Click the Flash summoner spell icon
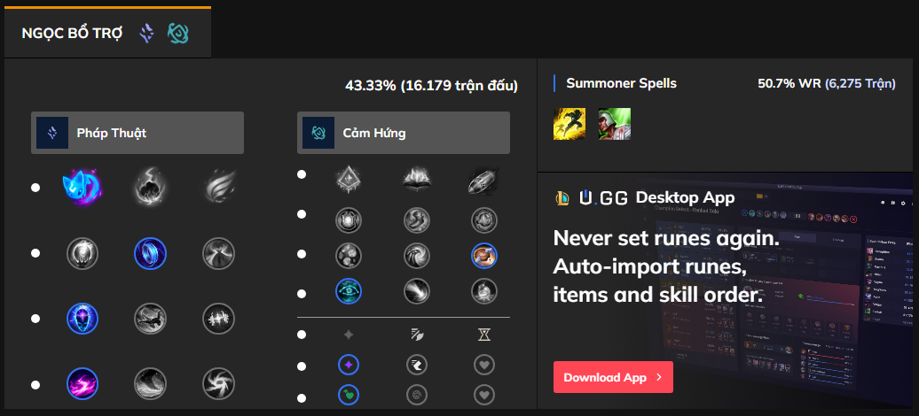 tap(569, 123)
